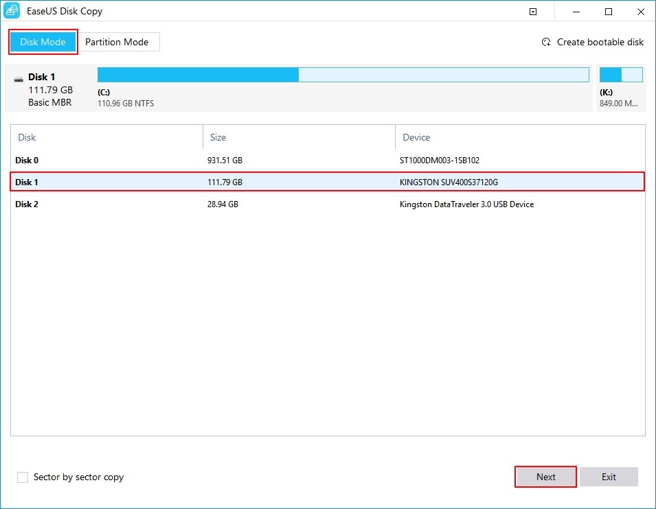Screen dimensions: 656x509
Task: Switch to Disk Mode tab
Action: pos(43,42)
